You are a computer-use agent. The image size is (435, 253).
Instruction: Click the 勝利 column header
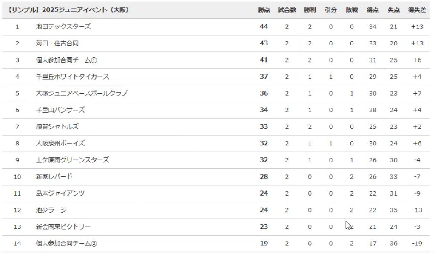(310, 10)
